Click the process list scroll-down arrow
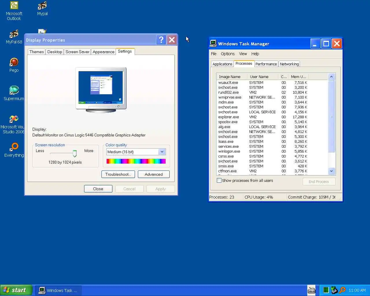The height and width of the screenshot is (296, 370). coord(332,171)
